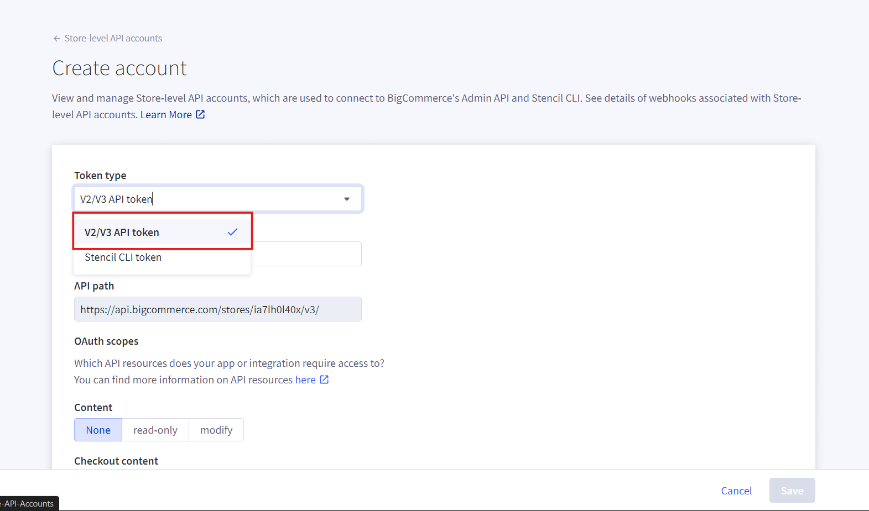Set the Content scope to None
This screenshot has height=511, width=869.
(x=98, y=430)
